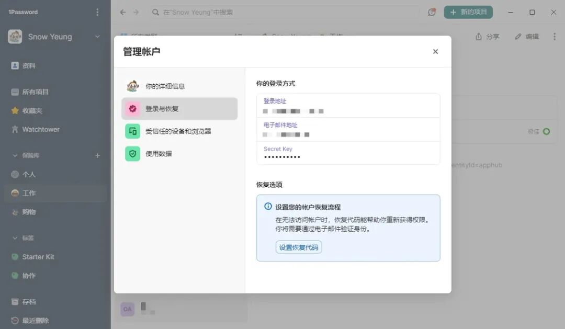Collapse the 标签 section
The width and height of the screenshot is (565, 329).
tap(15, 238)
